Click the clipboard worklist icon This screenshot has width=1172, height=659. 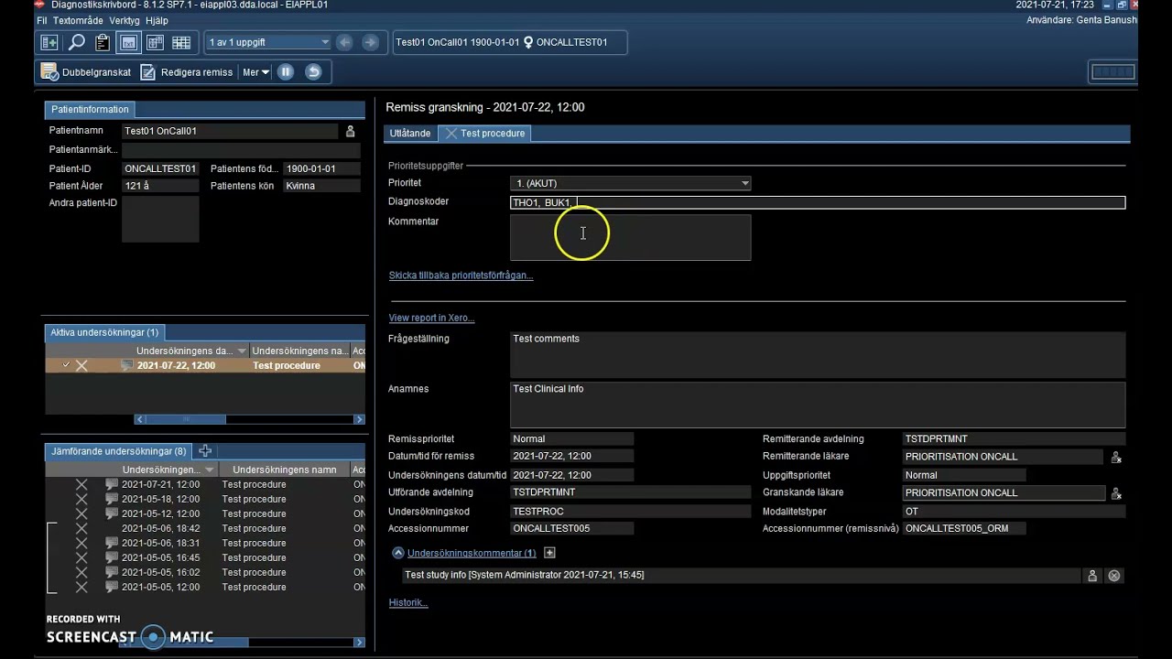103,42
